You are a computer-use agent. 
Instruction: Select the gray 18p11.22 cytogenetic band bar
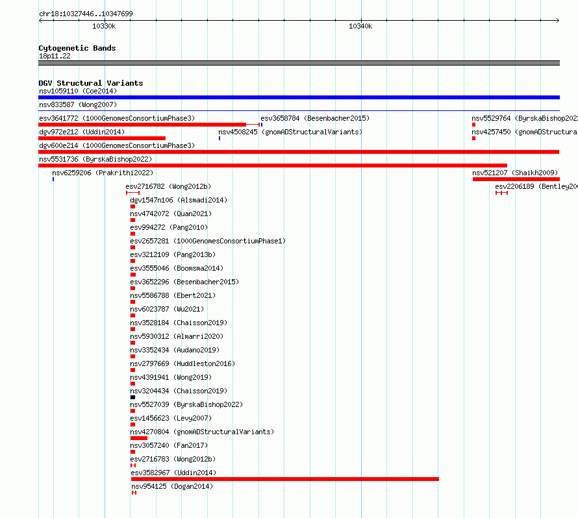[x=299, y=63]
